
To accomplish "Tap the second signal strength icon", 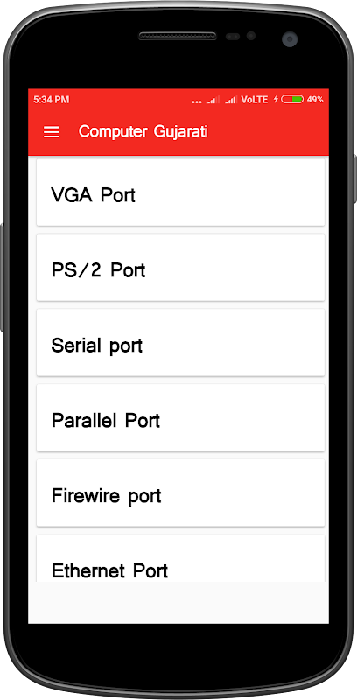I will (230, 100).
